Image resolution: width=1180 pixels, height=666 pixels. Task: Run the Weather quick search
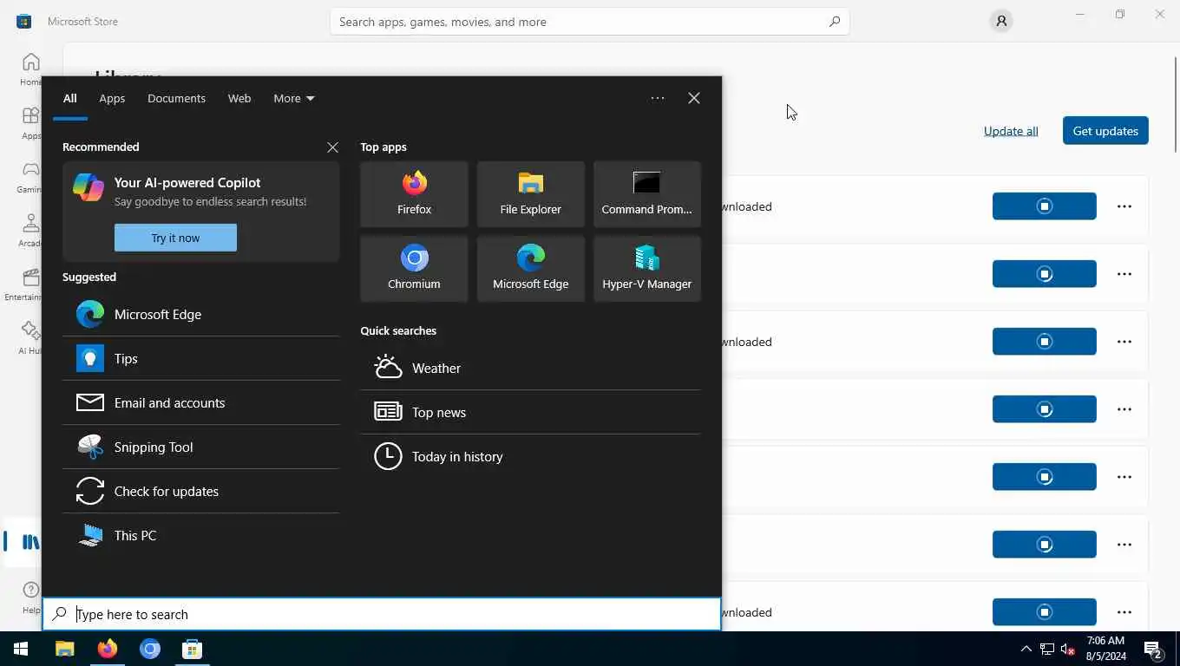pyautogui.click(x=530, y=368)
